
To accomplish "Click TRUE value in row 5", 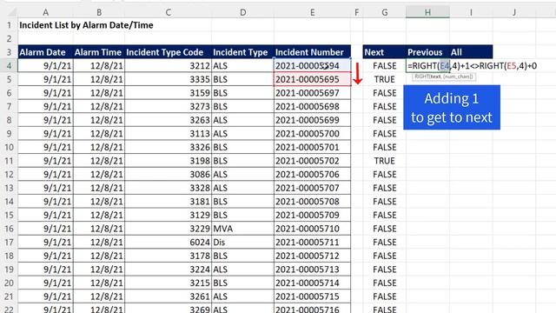I will pyautogui.click(x=384, y=79).
